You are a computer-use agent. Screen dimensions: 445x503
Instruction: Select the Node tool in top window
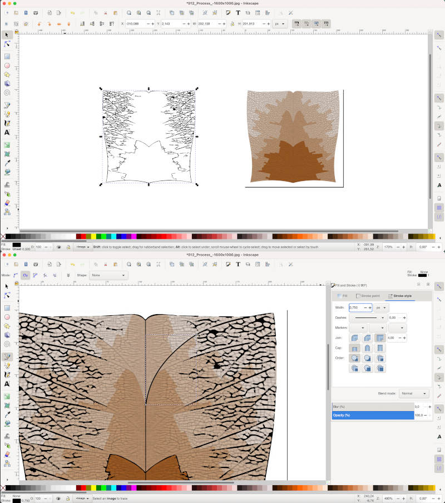point(7,43)
